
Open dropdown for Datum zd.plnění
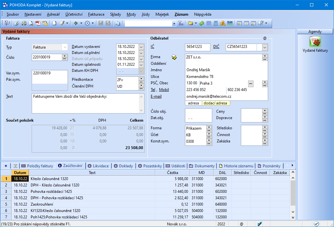pos(141,53)
